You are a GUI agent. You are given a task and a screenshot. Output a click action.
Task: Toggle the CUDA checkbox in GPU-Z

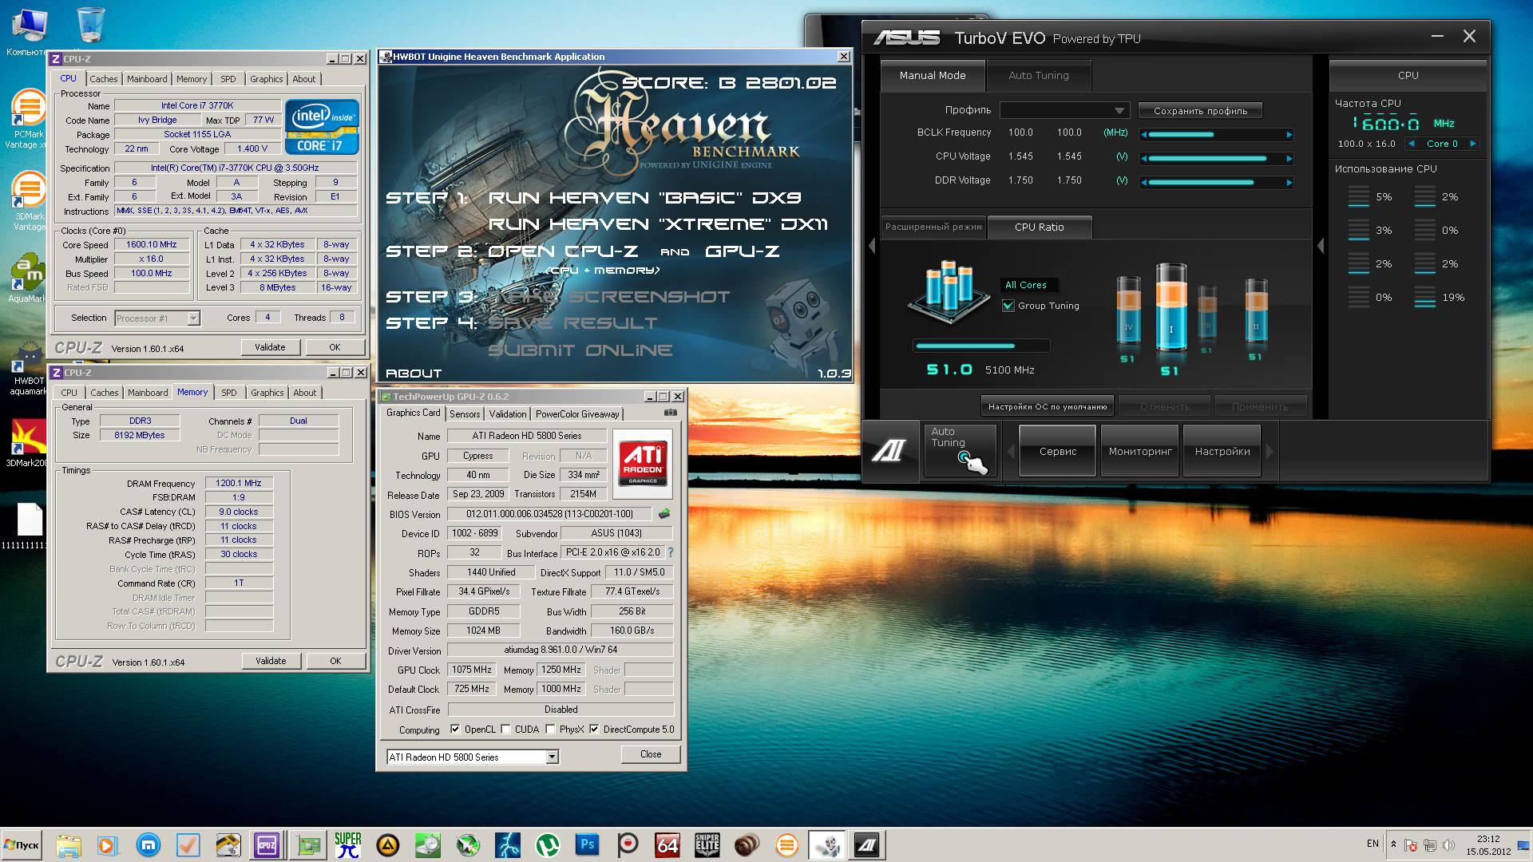tap(505, 729)
